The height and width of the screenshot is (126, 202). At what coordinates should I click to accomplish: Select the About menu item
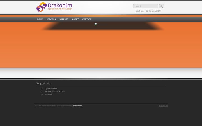click(75, 19)
